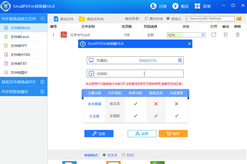
Task: Click 文件限制 header in comparison table
Action: (115, 93)
